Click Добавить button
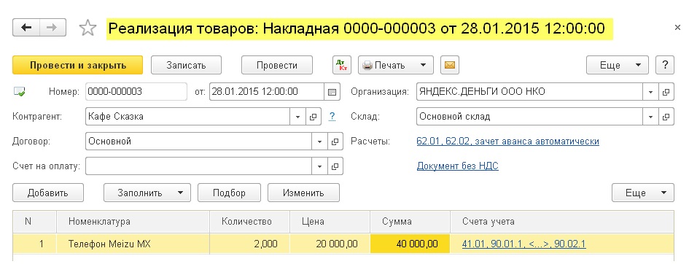 pos(48,193)
